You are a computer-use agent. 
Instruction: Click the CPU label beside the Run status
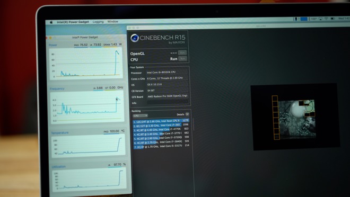(134, 59)
